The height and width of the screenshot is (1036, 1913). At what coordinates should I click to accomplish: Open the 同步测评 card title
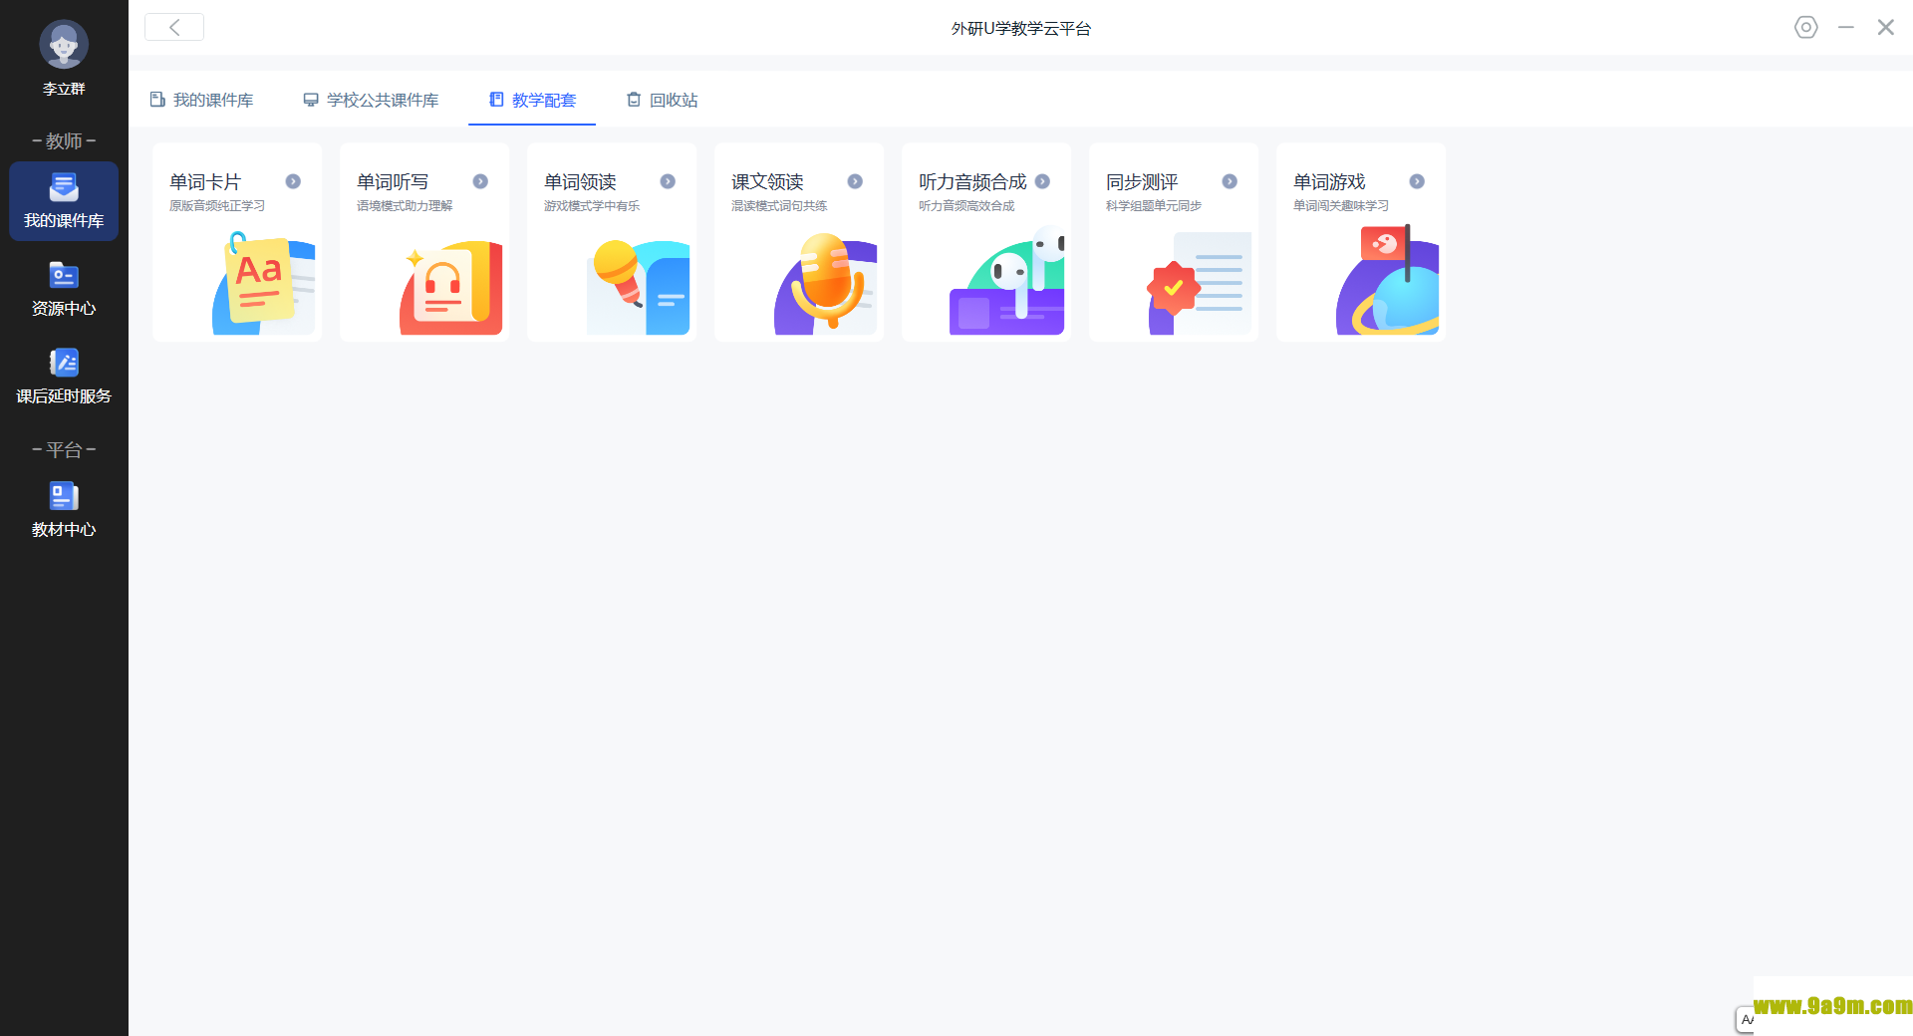(x=1142, y=182)
